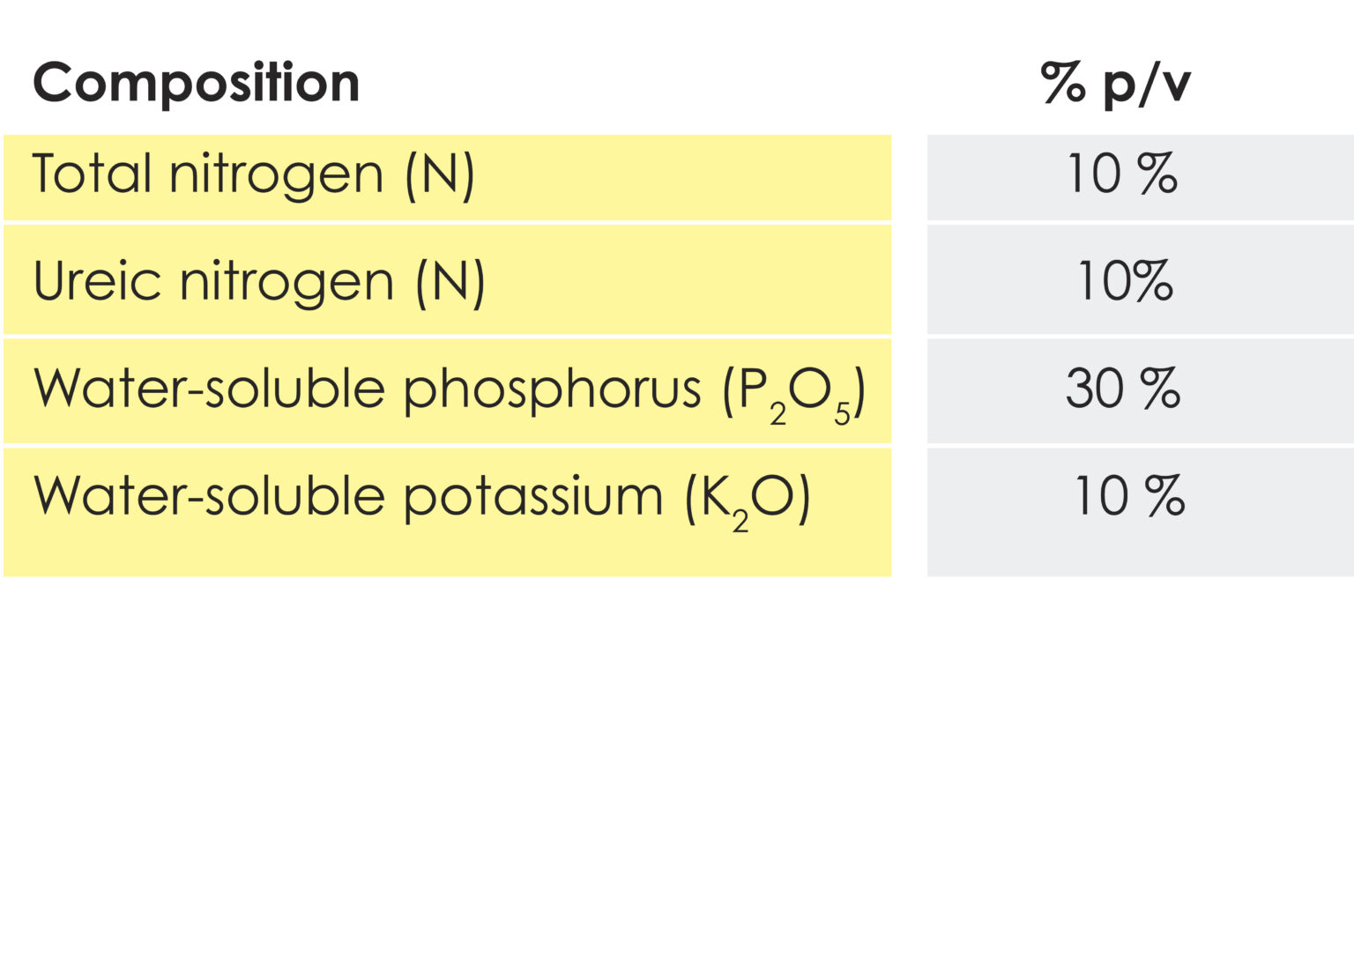Screen dimensions: 1354x957
Task: Select the Ureic nitrogen (N) row label
Action: [x=258, y=282]
